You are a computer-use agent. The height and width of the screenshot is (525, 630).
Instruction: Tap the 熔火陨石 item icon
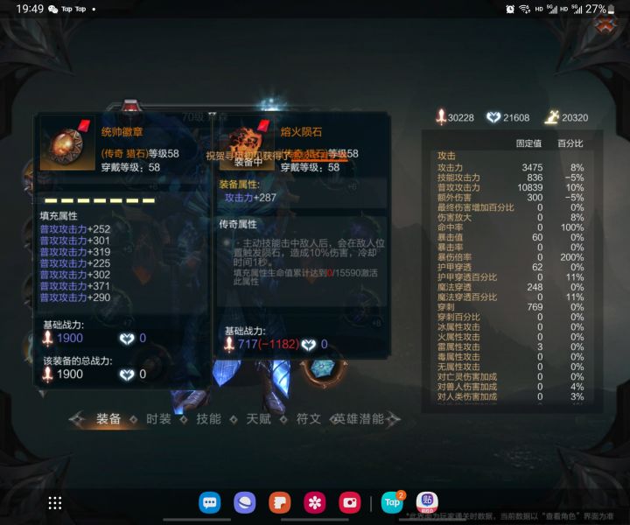247,143
